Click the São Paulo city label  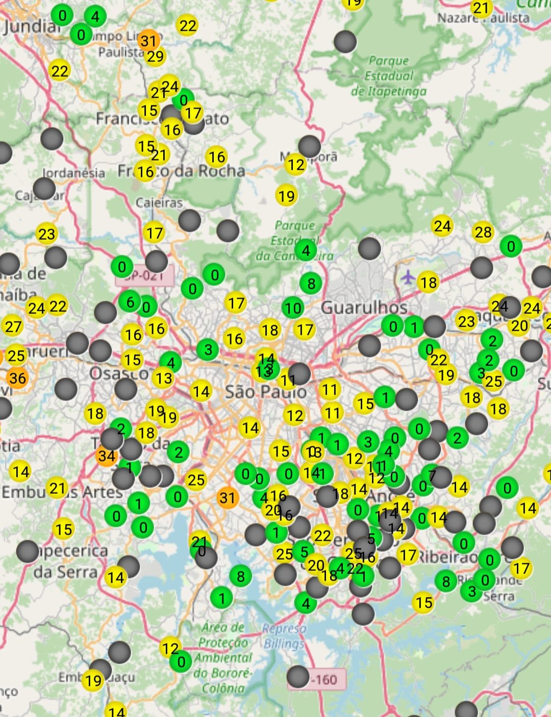pyautogui.click(x=265, y=392)
